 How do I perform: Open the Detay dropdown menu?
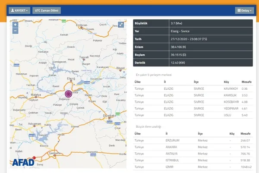tap(244, 10)
